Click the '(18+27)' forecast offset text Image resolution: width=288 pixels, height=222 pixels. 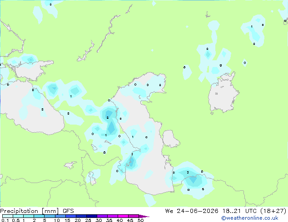(x=273, y=211)
